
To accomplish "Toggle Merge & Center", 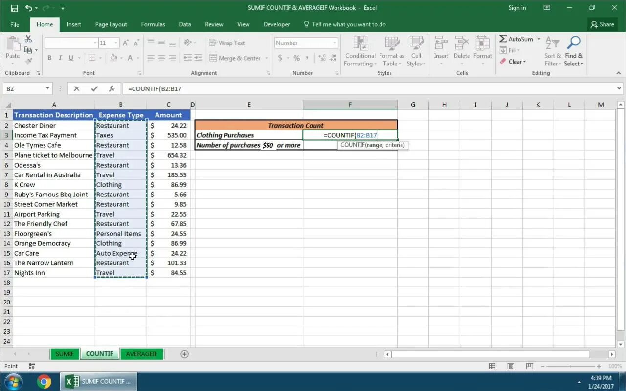I will tap(235, 58).
